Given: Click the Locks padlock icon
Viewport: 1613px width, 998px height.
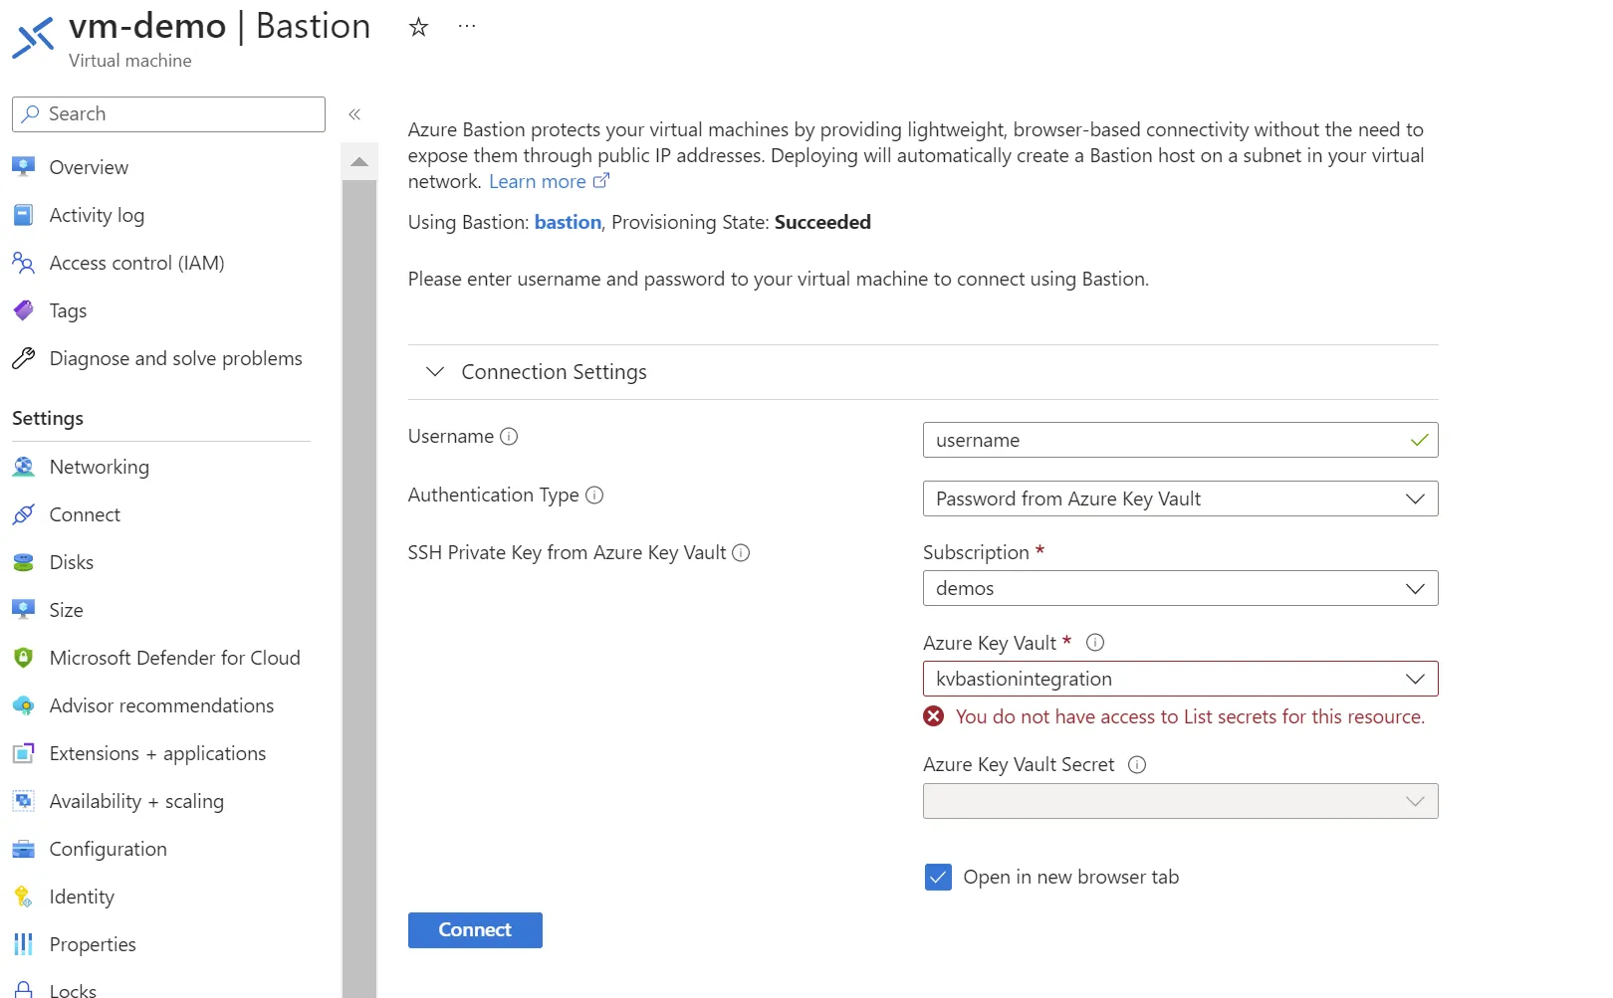Looking at the screenshot, I should (23, 990).
